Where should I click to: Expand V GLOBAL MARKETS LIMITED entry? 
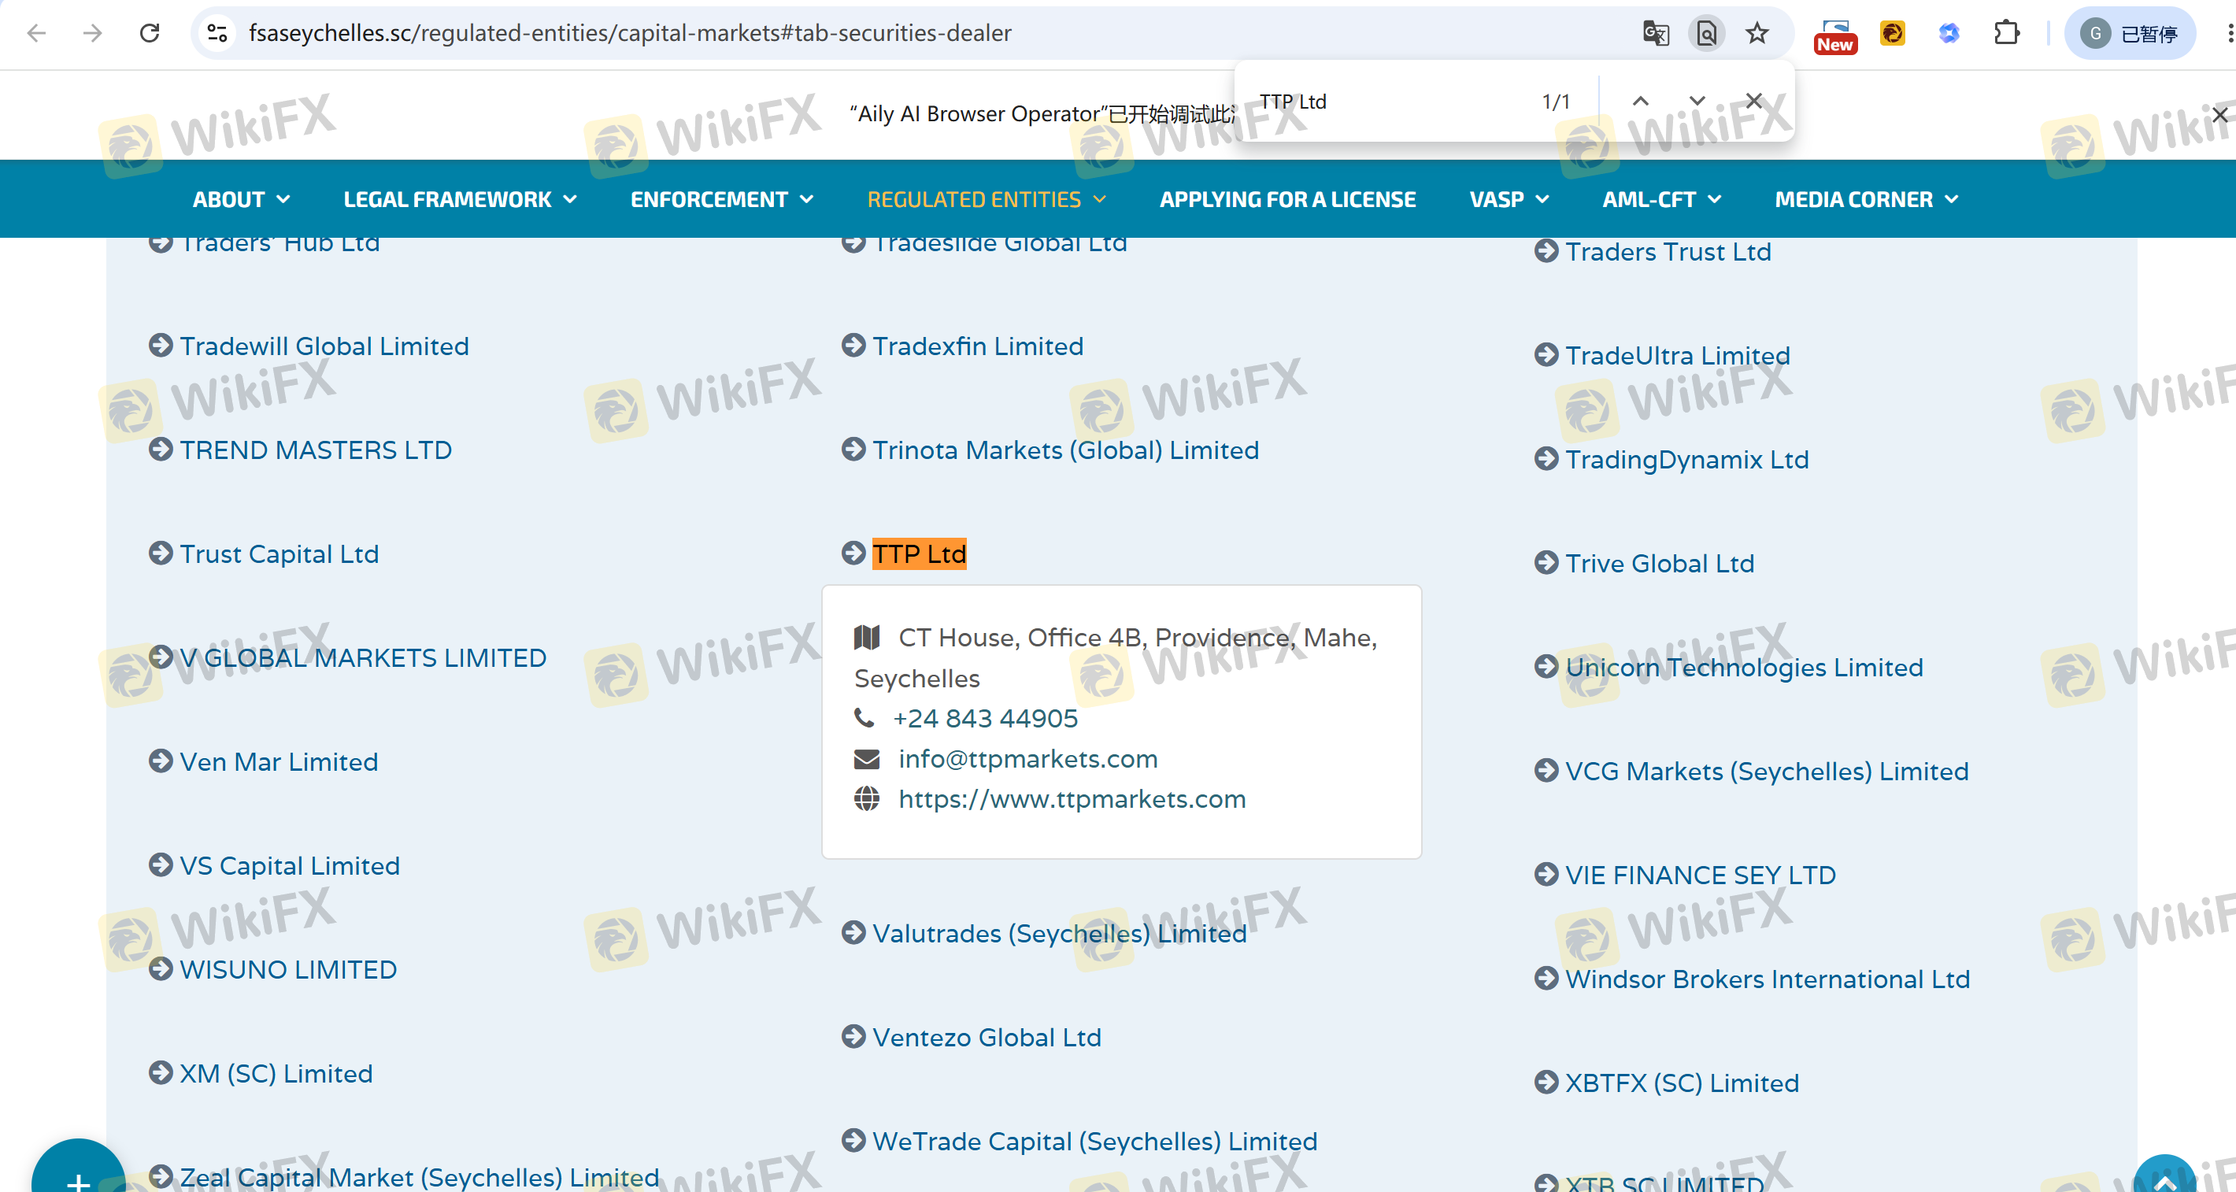(363, 657)
